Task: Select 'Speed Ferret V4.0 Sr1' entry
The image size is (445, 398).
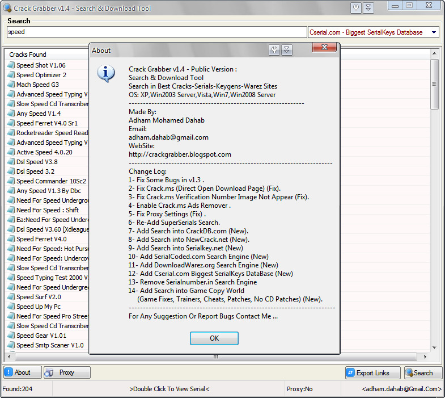Action: (47, 123)
